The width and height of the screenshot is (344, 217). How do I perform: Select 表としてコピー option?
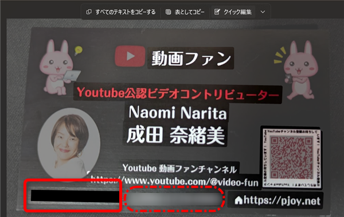tap(185, 12)
